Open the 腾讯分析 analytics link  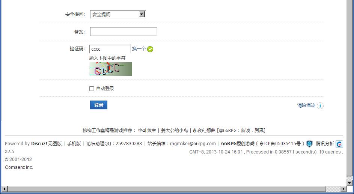pyautogui.click(x=325, y=143)
